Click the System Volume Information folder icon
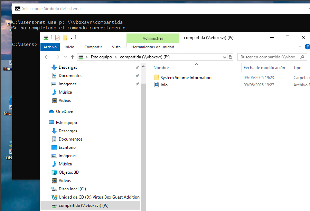310x211 pixels. click(157, 77)
